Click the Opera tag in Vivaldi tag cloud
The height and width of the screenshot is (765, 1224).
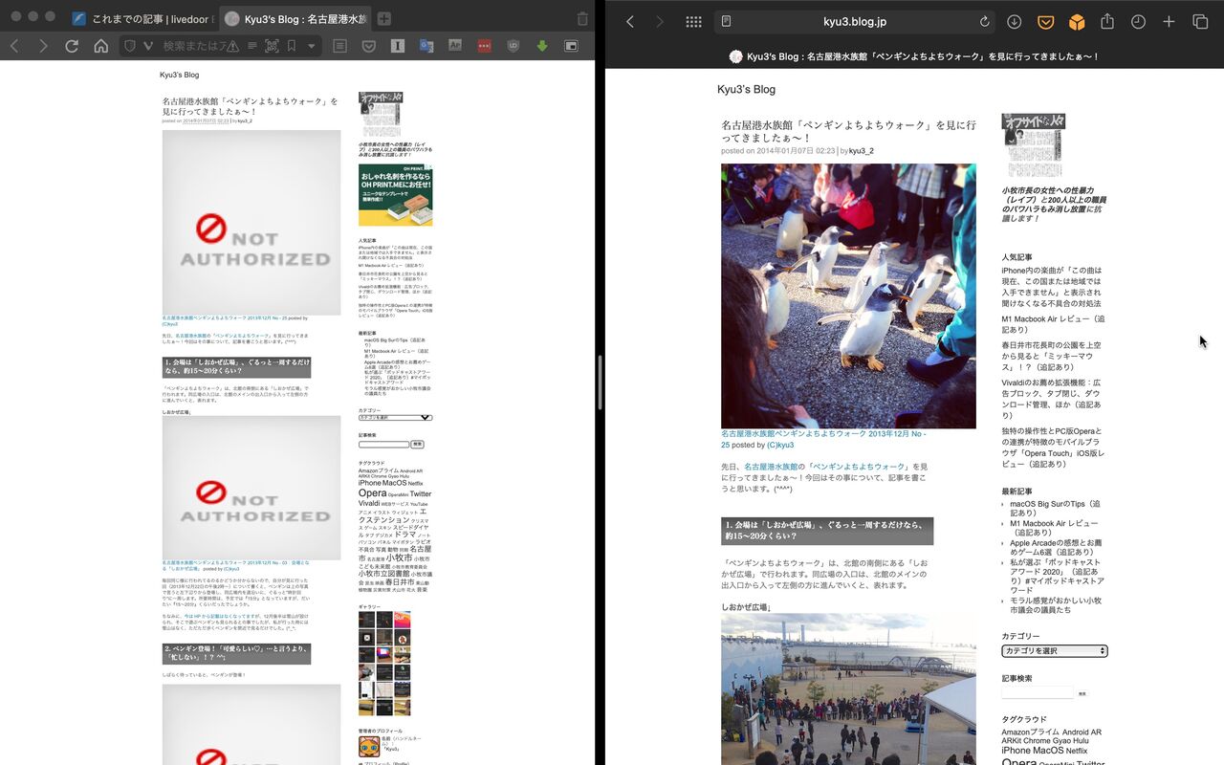pyautogui.click(x=373, y=493)
